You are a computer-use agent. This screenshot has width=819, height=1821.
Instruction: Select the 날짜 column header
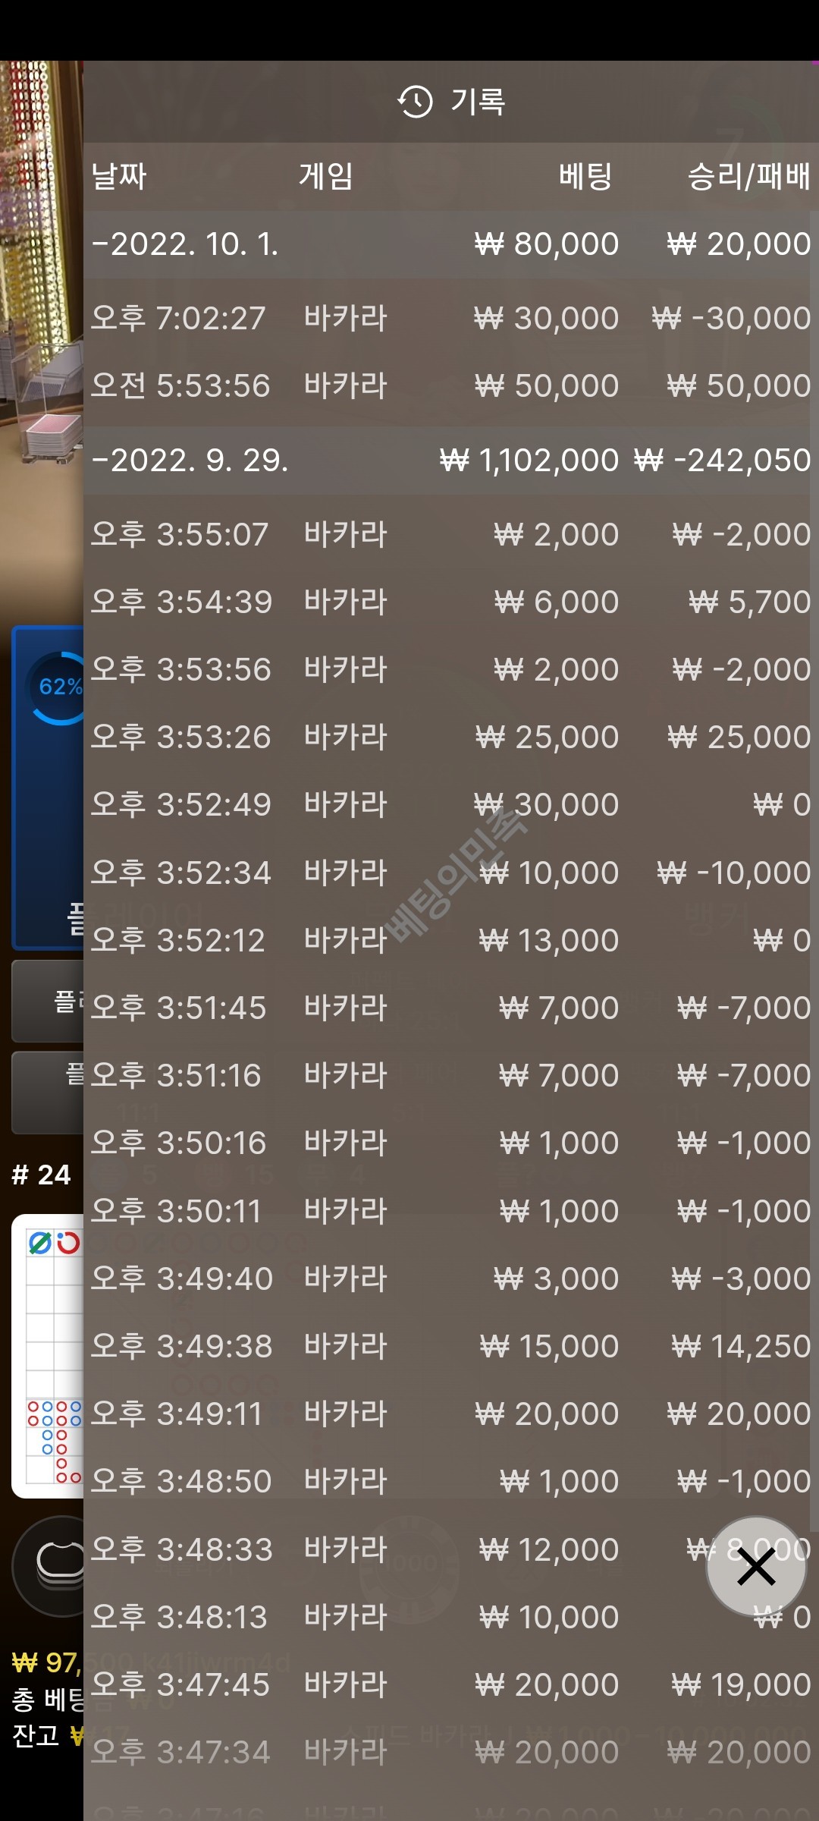[x=119, y=177]
